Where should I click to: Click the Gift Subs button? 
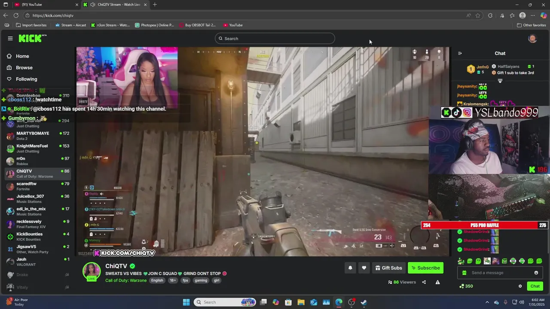pos(389,268)
